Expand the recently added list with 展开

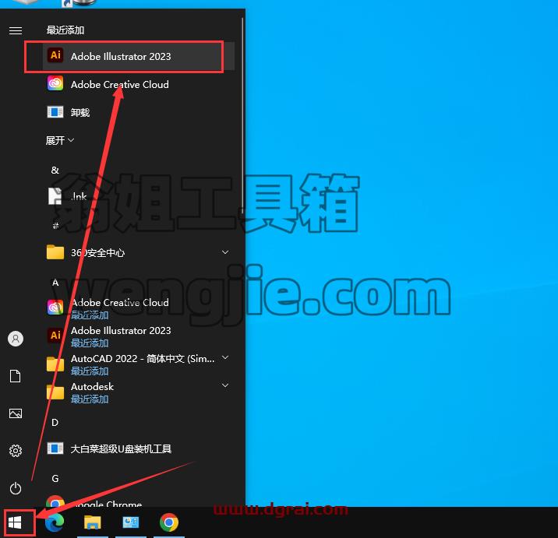click(x=60, y=140)
